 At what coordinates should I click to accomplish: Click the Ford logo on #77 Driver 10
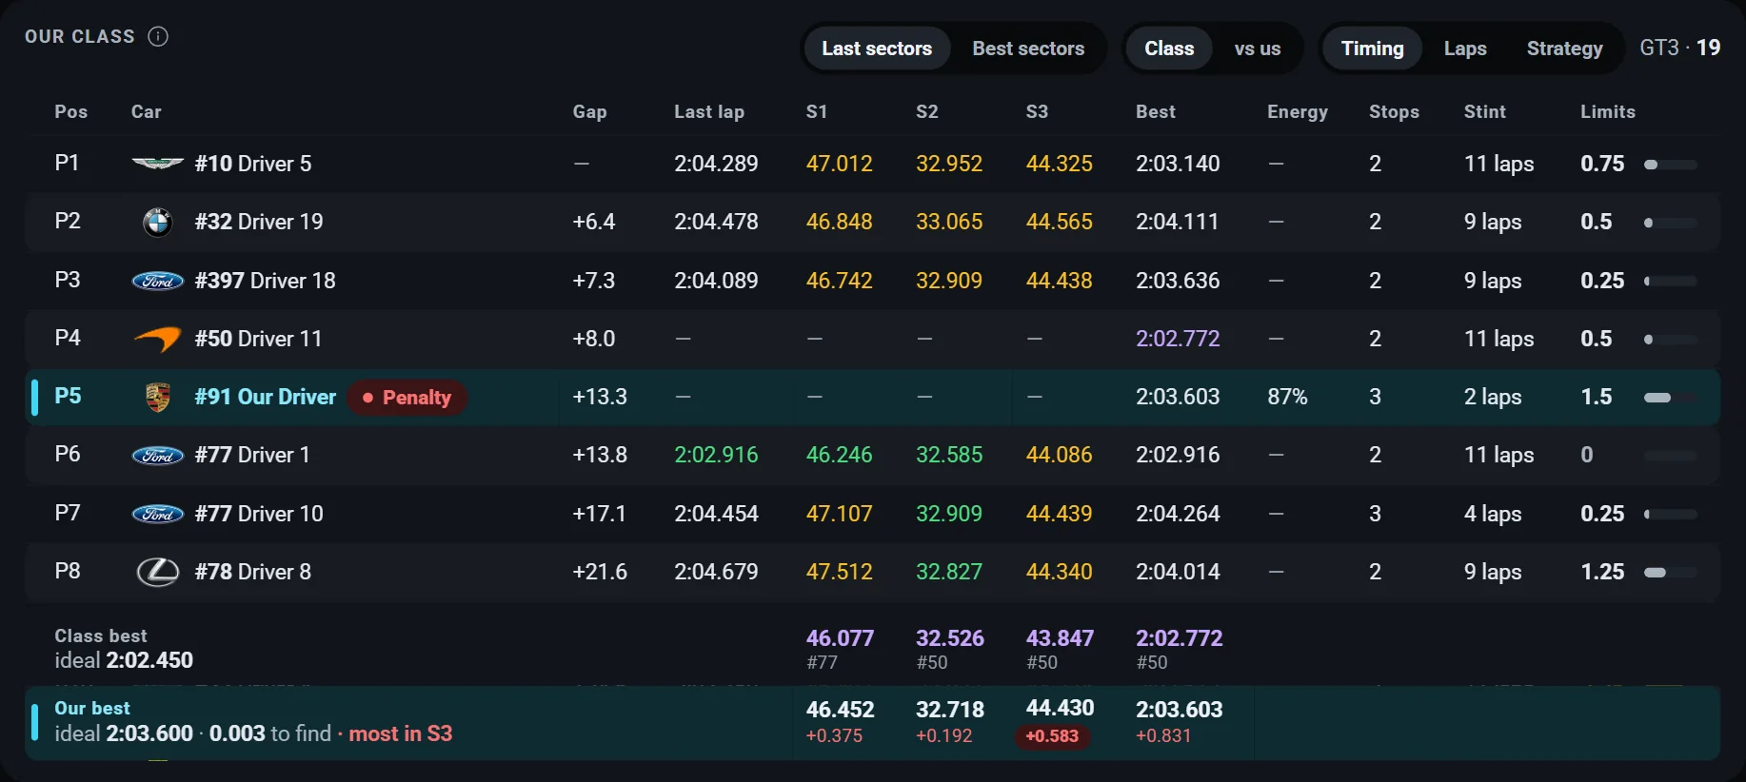click(x=157, y=514)
